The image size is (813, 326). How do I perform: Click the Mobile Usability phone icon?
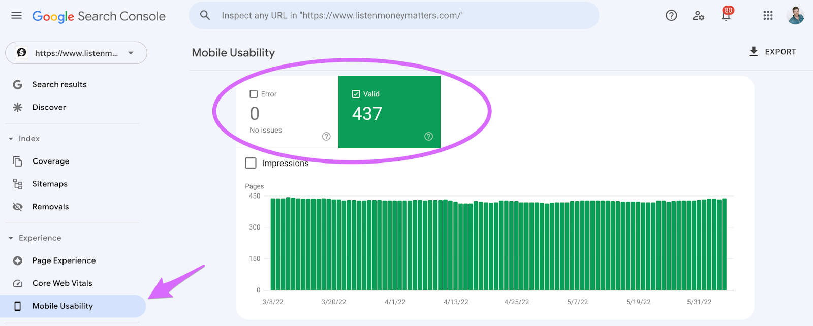(x=17, y=306)
